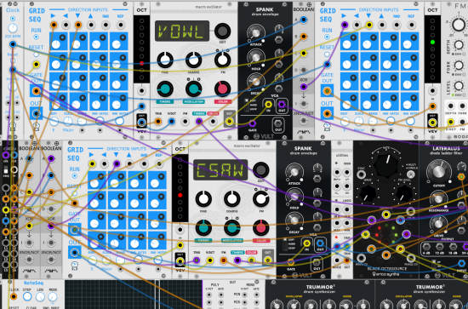Click randomize dice icon on bottom Grid Seq

[x=75, y=265]
